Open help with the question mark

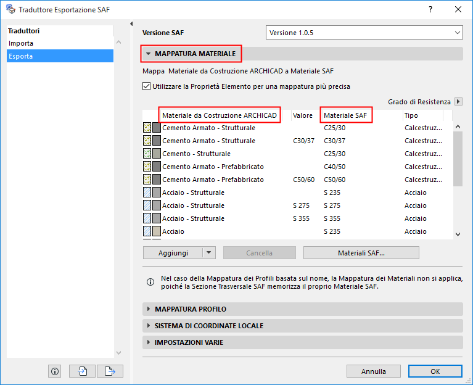point(430,9)
